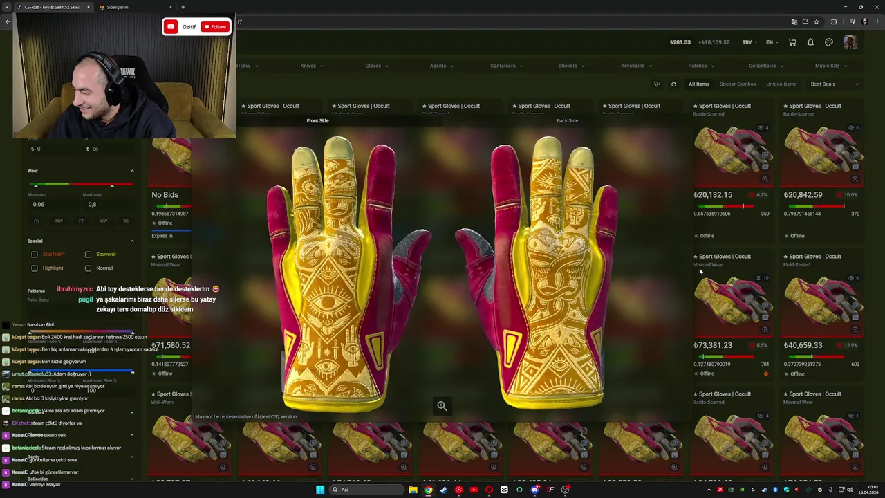The image size is (885, 498).
Task: Open the TRY currency dropdown
Action: 749,42
